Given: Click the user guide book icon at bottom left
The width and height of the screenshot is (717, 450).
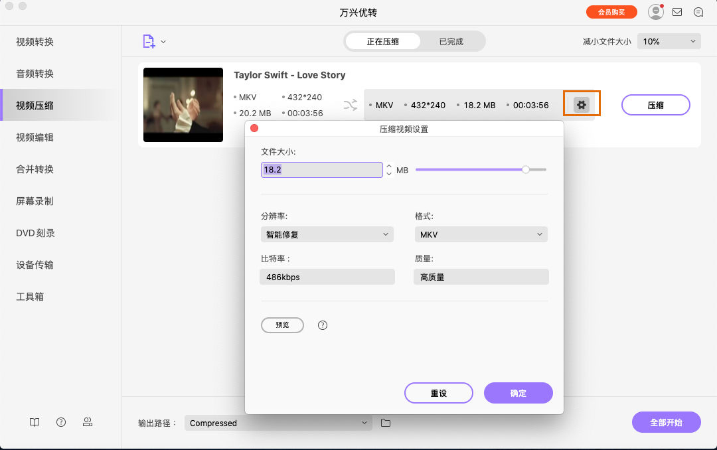Looking at the screenshot, I should (34, 422).
